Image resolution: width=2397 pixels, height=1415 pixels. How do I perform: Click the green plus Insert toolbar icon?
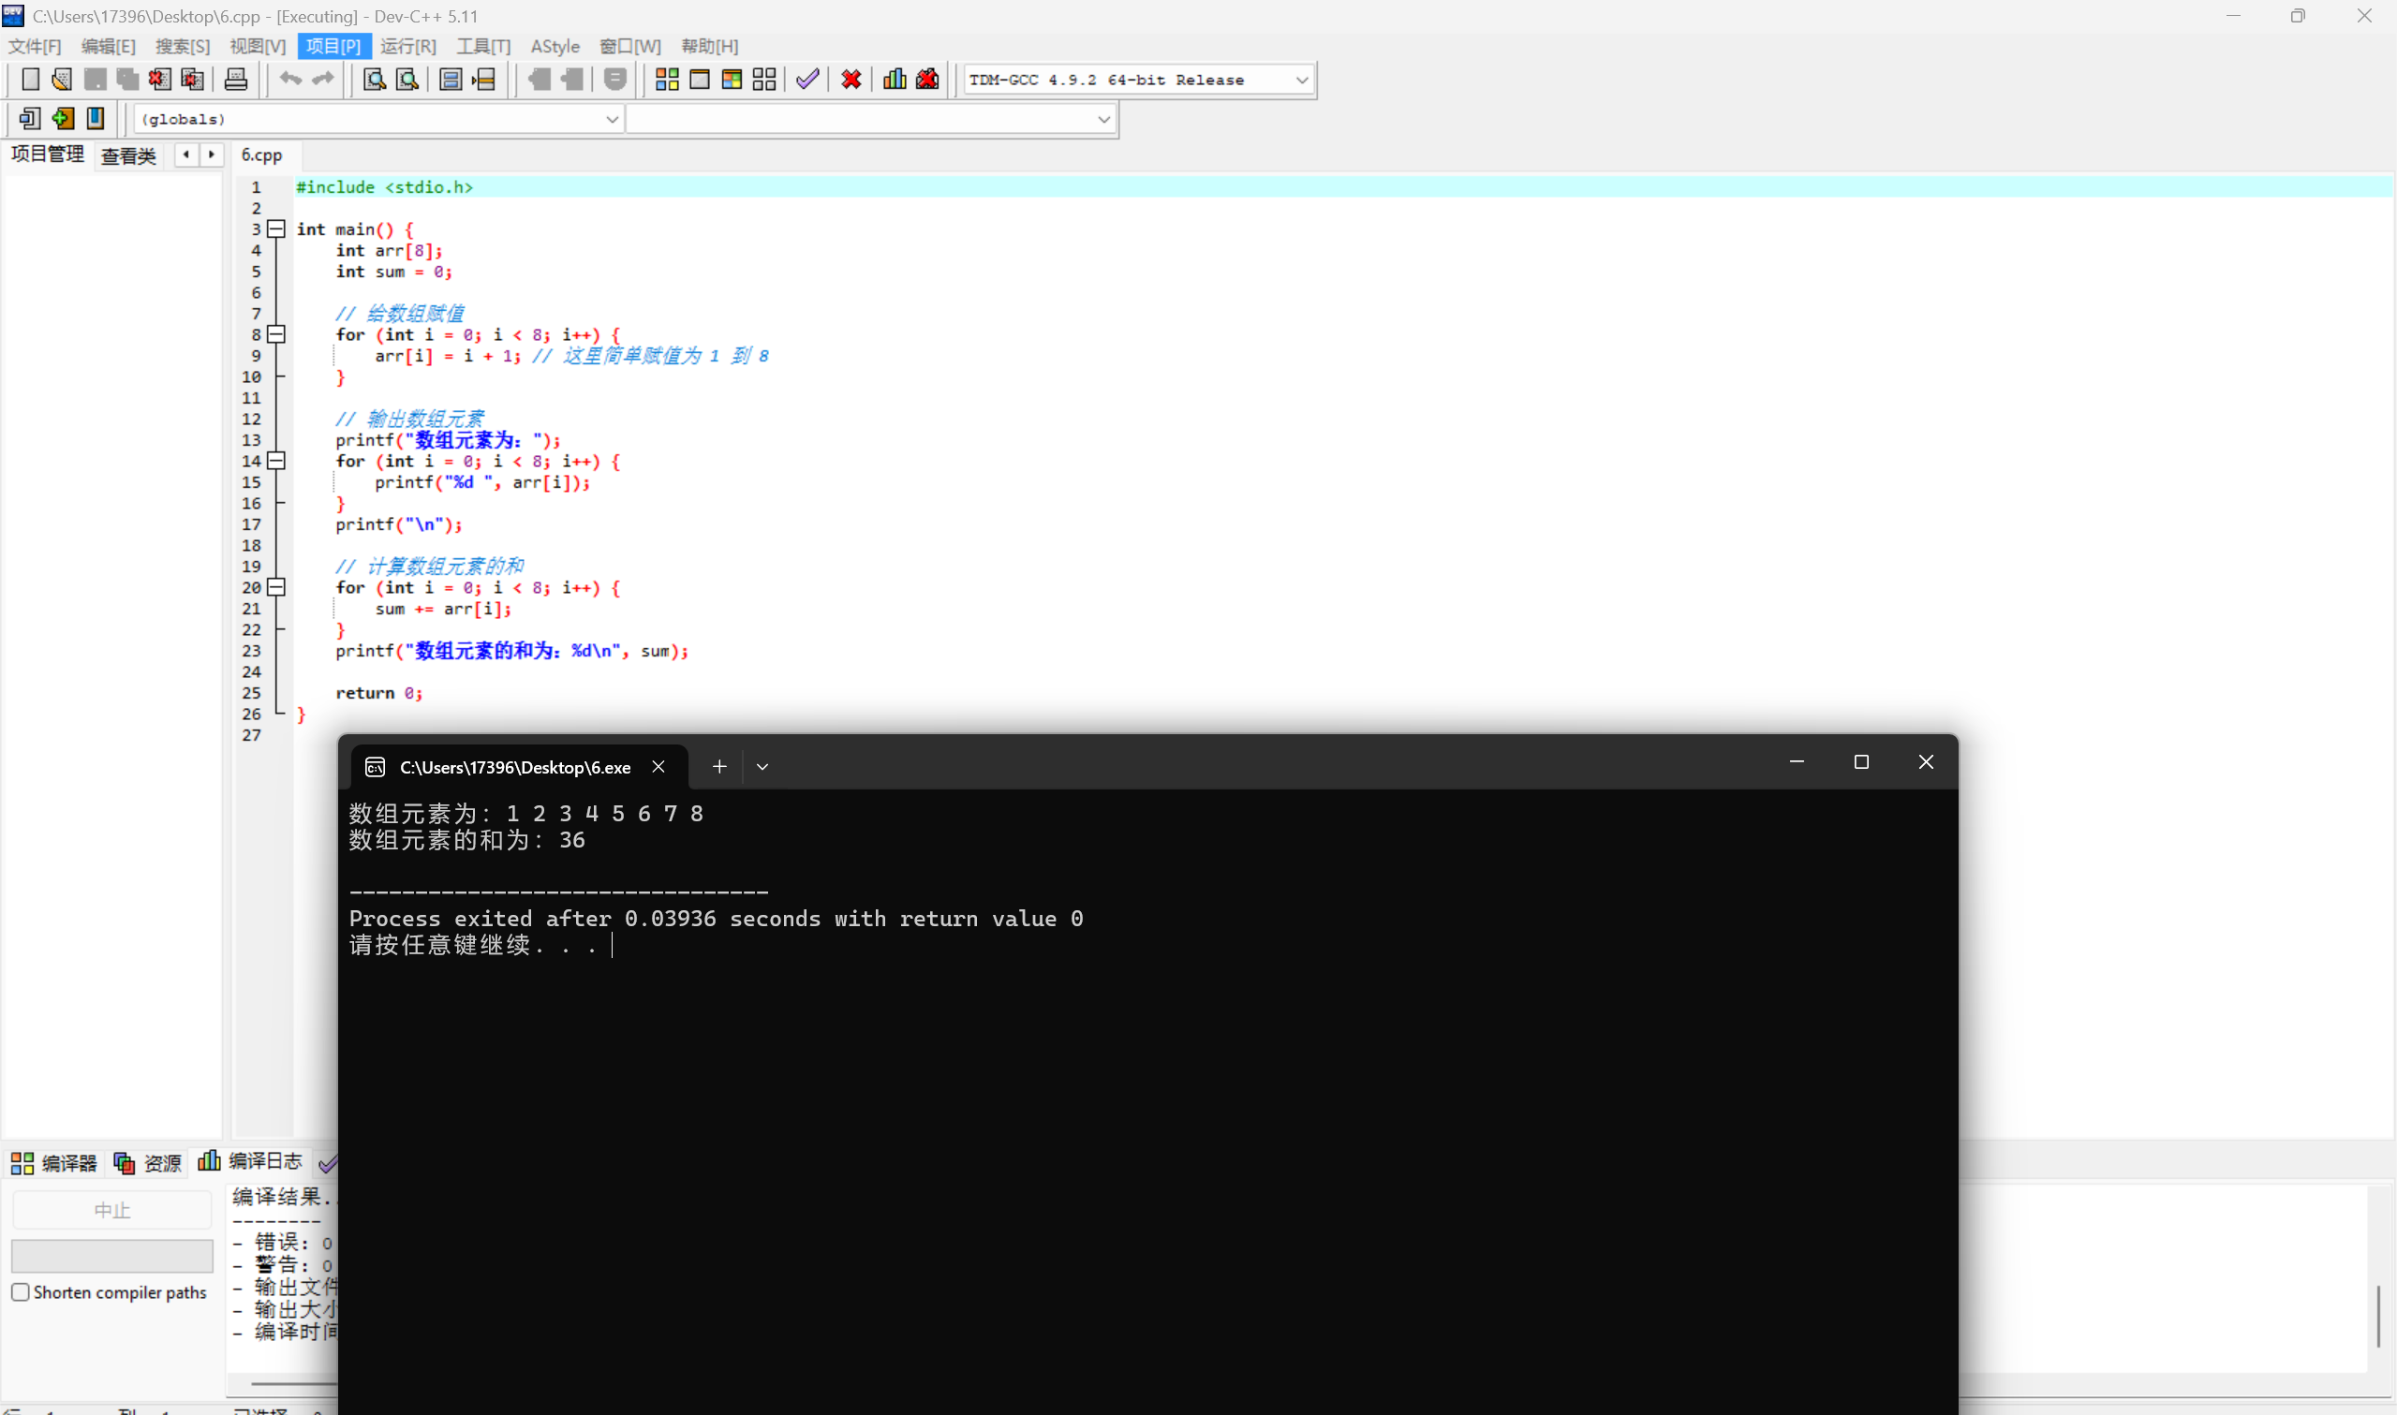pyautogui.click(x=63, y=118)
